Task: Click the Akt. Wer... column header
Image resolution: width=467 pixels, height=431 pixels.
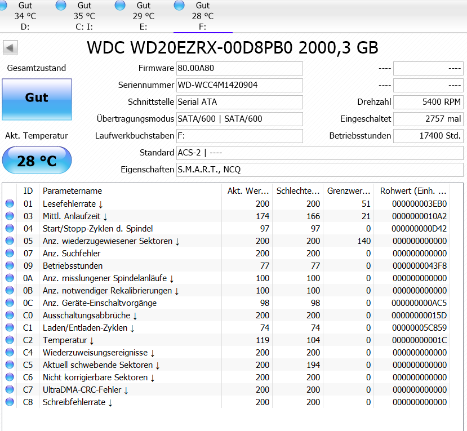Action: tap(247, 191)
